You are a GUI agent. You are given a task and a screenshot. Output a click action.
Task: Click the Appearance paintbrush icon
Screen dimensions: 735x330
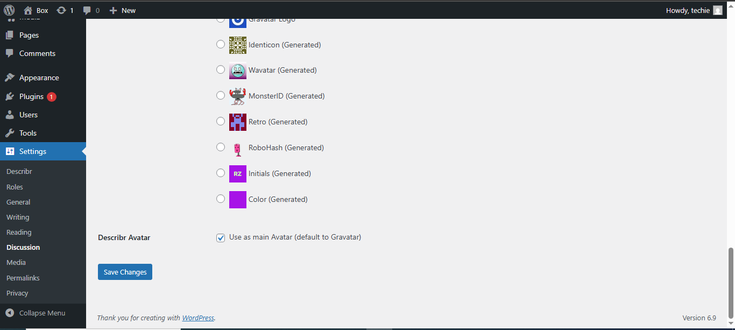10,78
